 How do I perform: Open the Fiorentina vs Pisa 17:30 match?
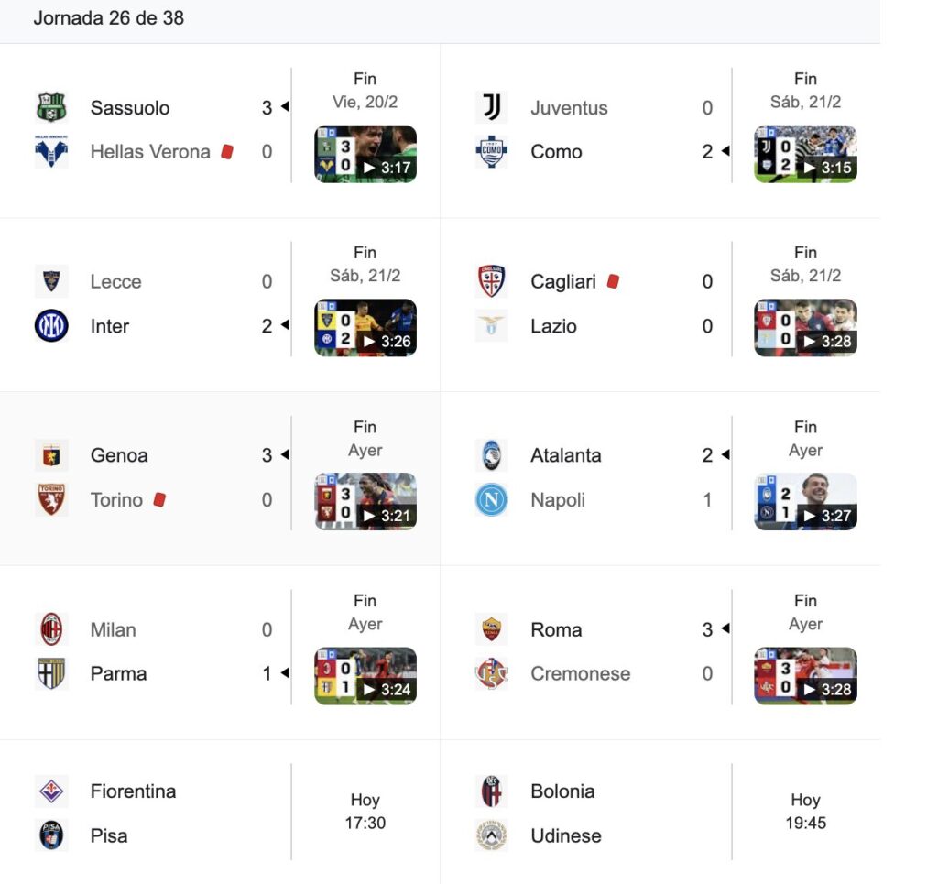click(365, 812)
